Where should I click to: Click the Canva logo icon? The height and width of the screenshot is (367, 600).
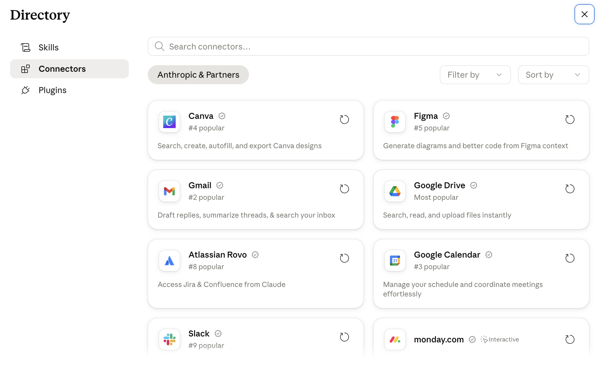click(169, 122)
